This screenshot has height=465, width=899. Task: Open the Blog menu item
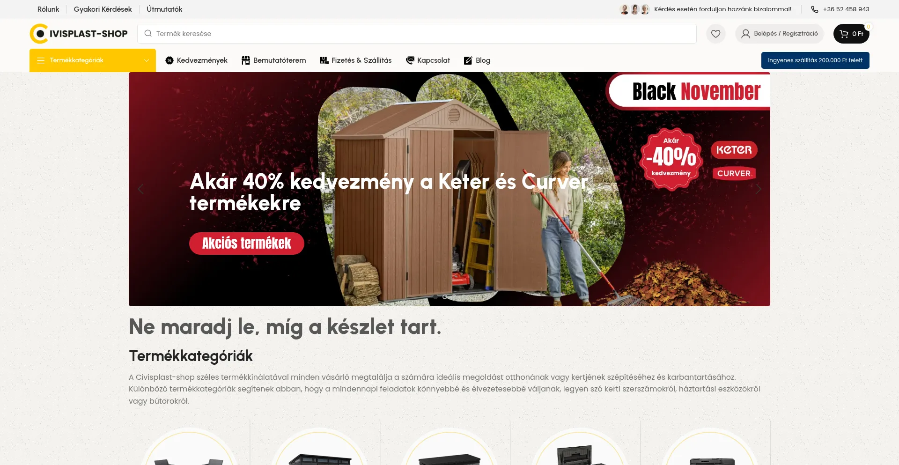(x=477, y=60)
